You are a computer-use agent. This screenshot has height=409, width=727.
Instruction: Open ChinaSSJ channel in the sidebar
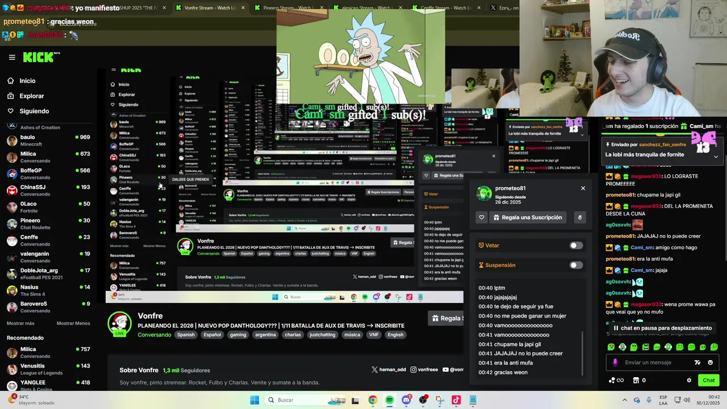pos(48,190)
